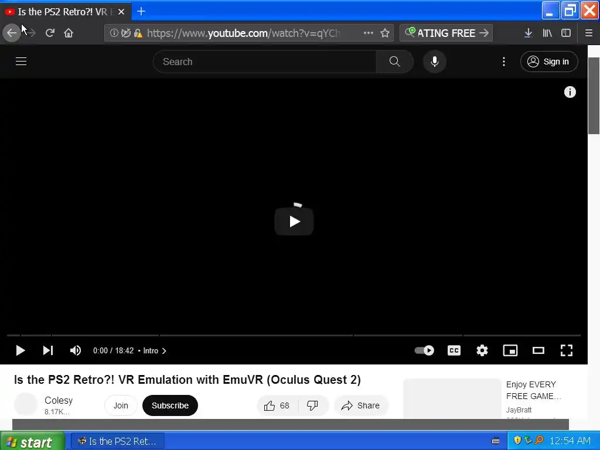Click the 12:54 AM clock
This screenshot has width=600, height=450.
click(x=570, y=441)
